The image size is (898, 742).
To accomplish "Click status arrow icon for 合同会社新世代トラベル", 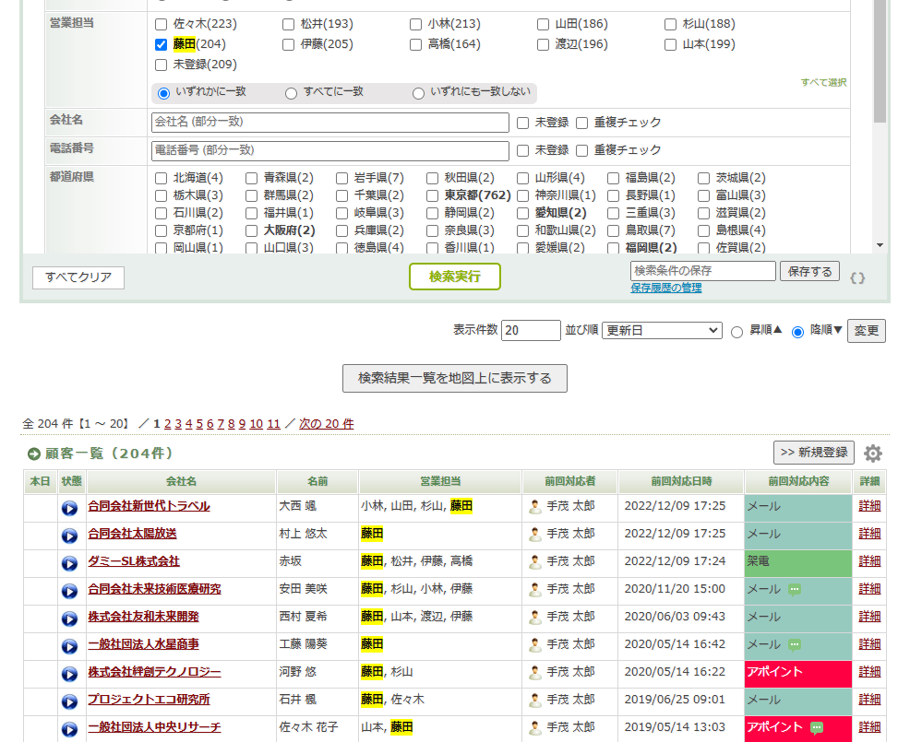I will click(x=70, y=508).
